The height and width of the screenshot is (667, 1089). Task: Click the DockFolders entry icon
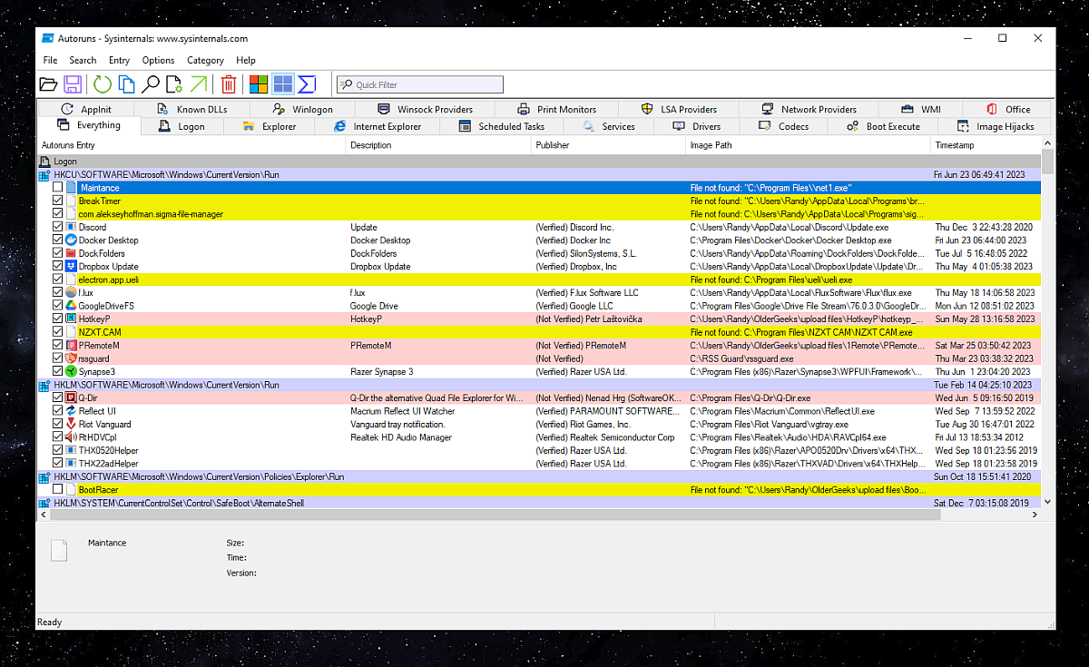point(71,253)
